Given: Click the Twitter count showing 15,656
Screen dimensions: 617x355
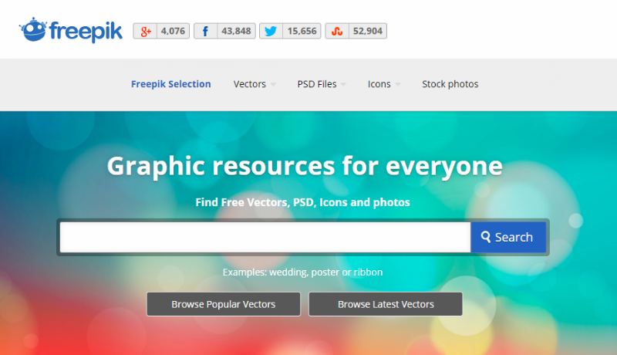Looking at the screenshot, I should [x=302, y=31].
